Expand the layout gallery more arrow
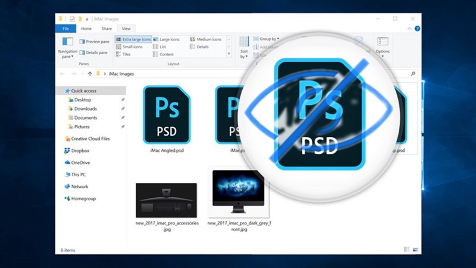Viewport: 476px width, 268px height. pyautogui.click(x=229, y=54)
